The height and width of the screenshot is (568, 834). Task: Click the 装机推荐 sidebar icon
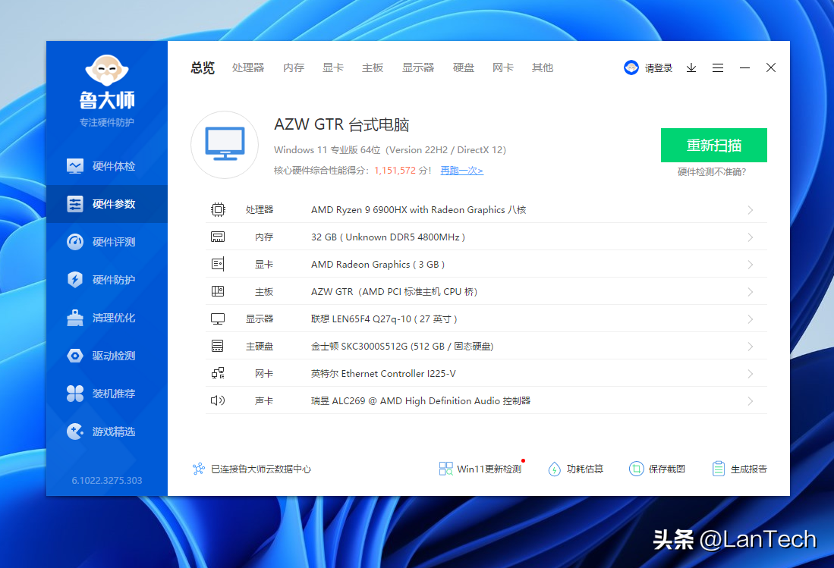click(75, 394)
